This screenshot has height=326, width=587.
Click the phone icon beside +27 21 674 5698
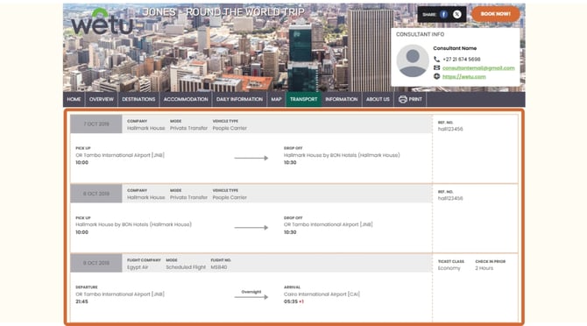(x=436, y=59)
